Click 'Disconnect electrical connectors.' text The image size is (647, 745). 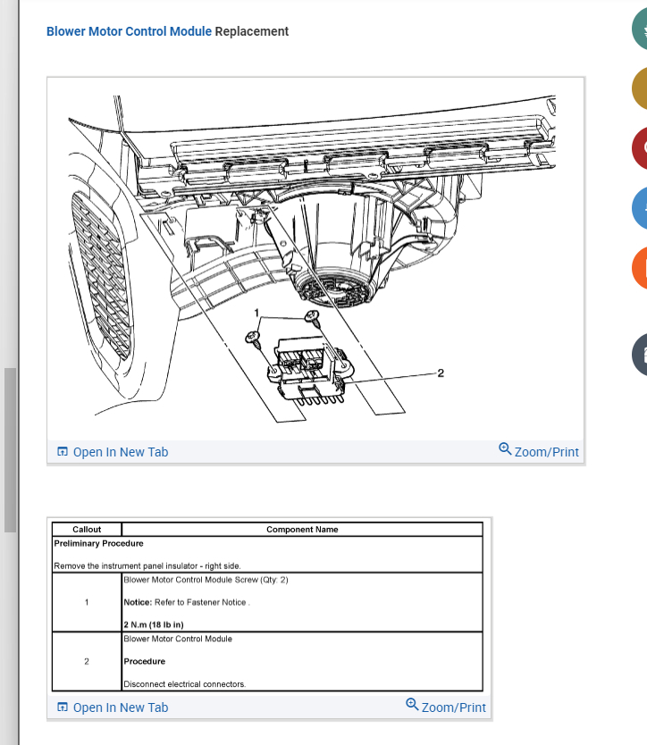coord(184,684)
